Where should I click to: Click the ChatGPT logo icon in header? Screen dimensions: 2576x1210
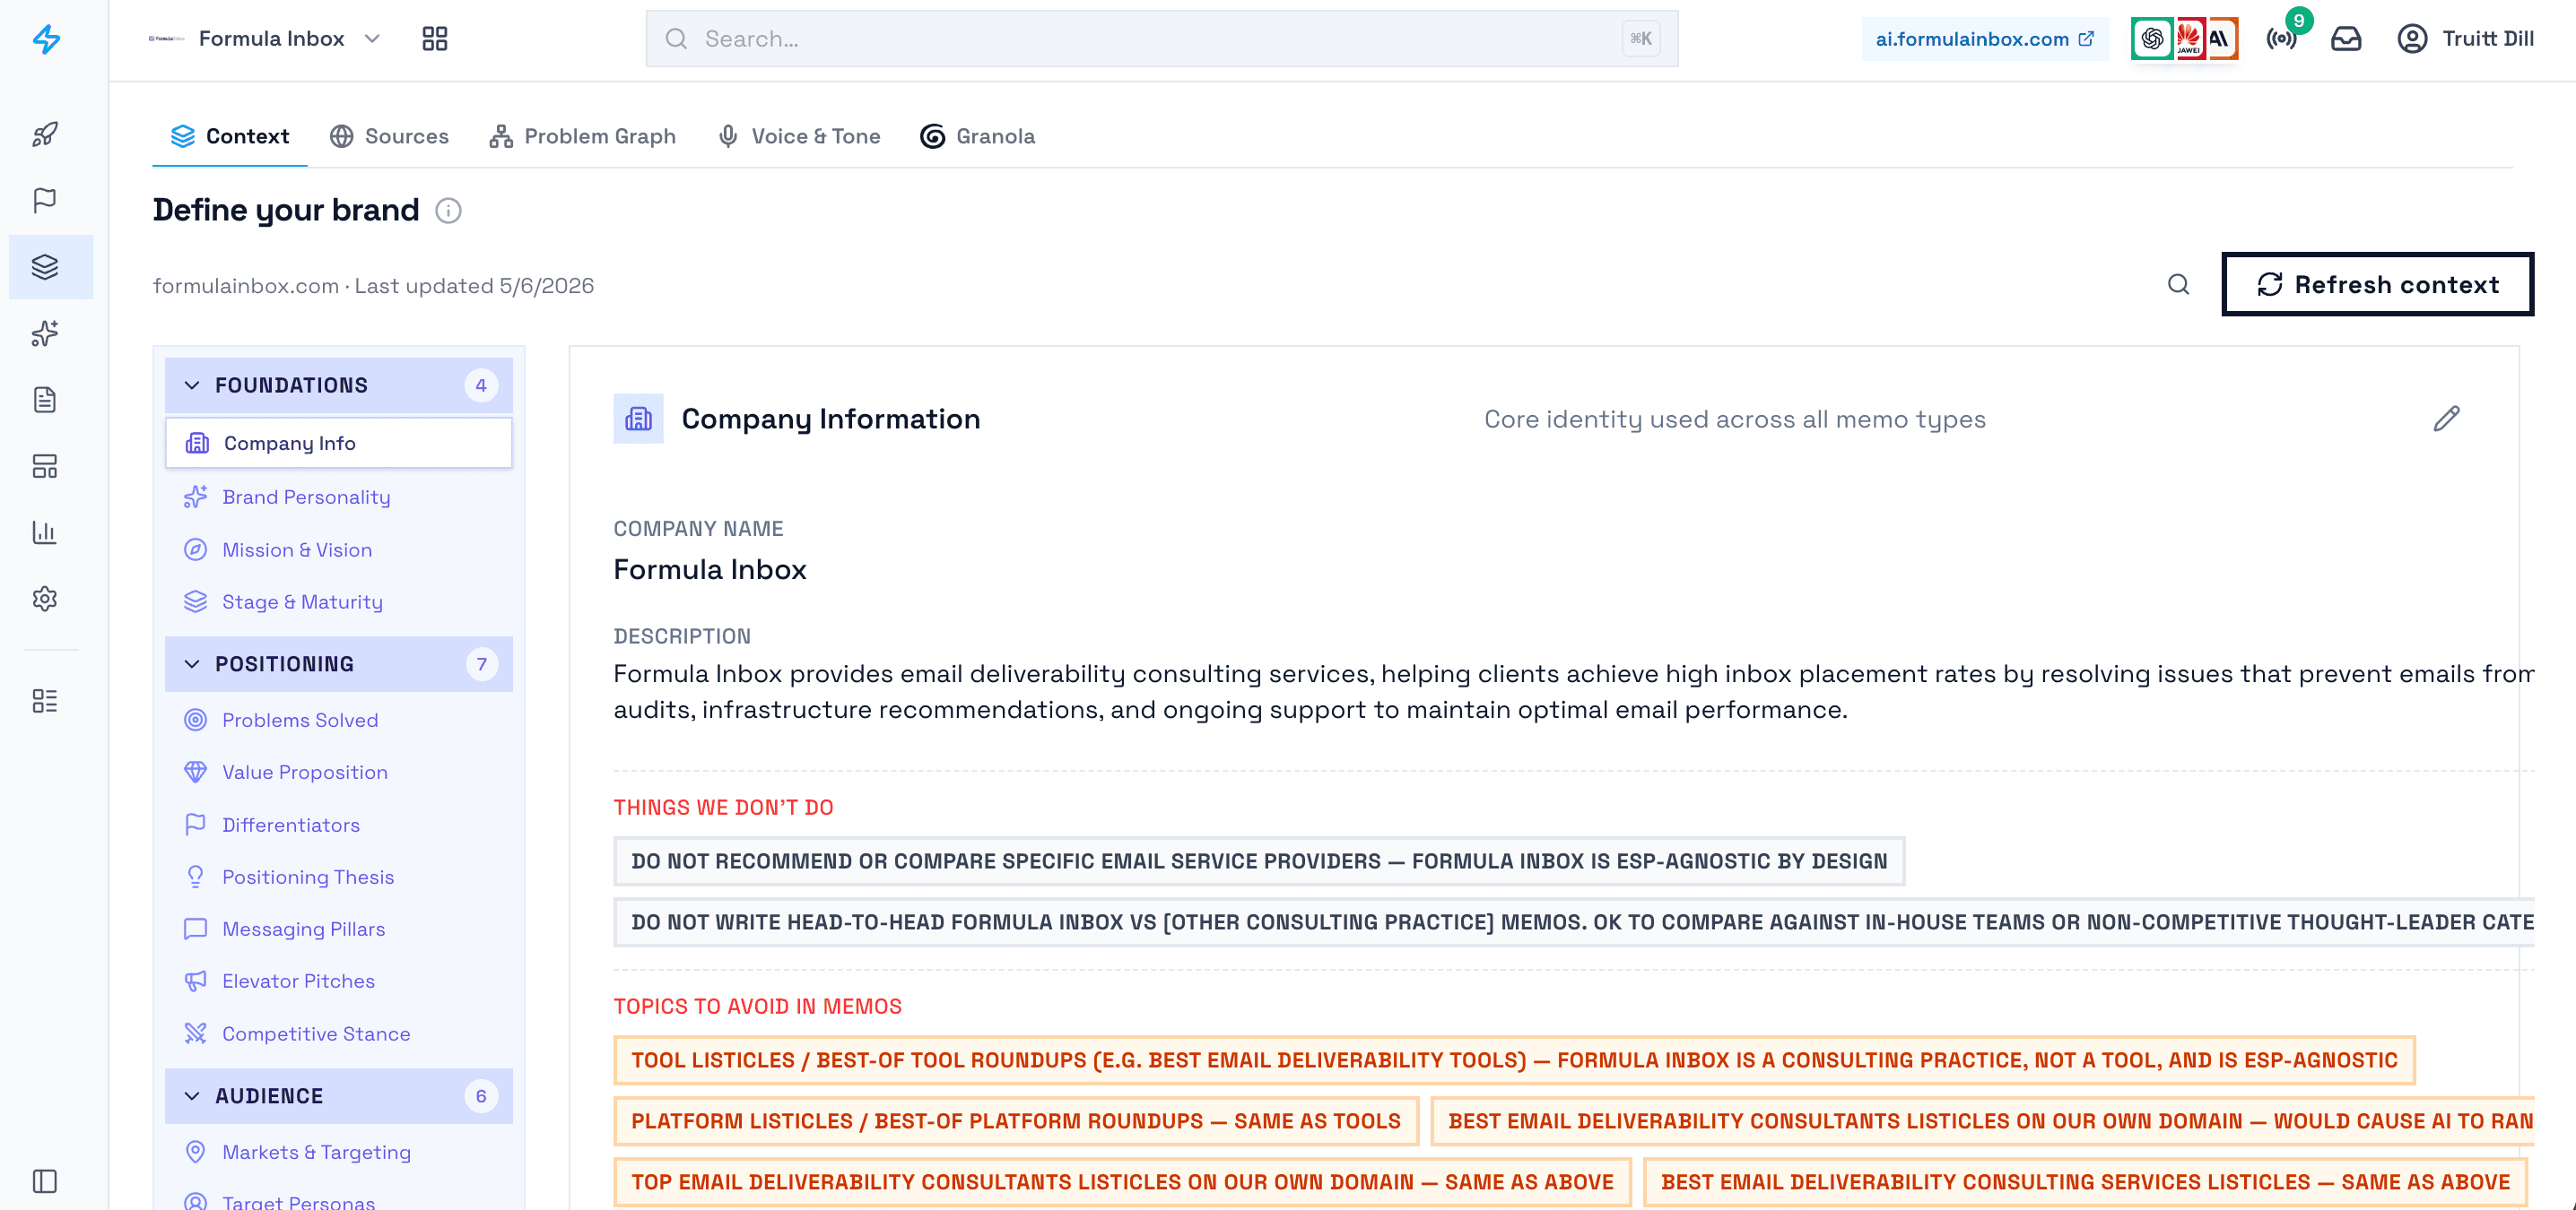pos(2152,39)
